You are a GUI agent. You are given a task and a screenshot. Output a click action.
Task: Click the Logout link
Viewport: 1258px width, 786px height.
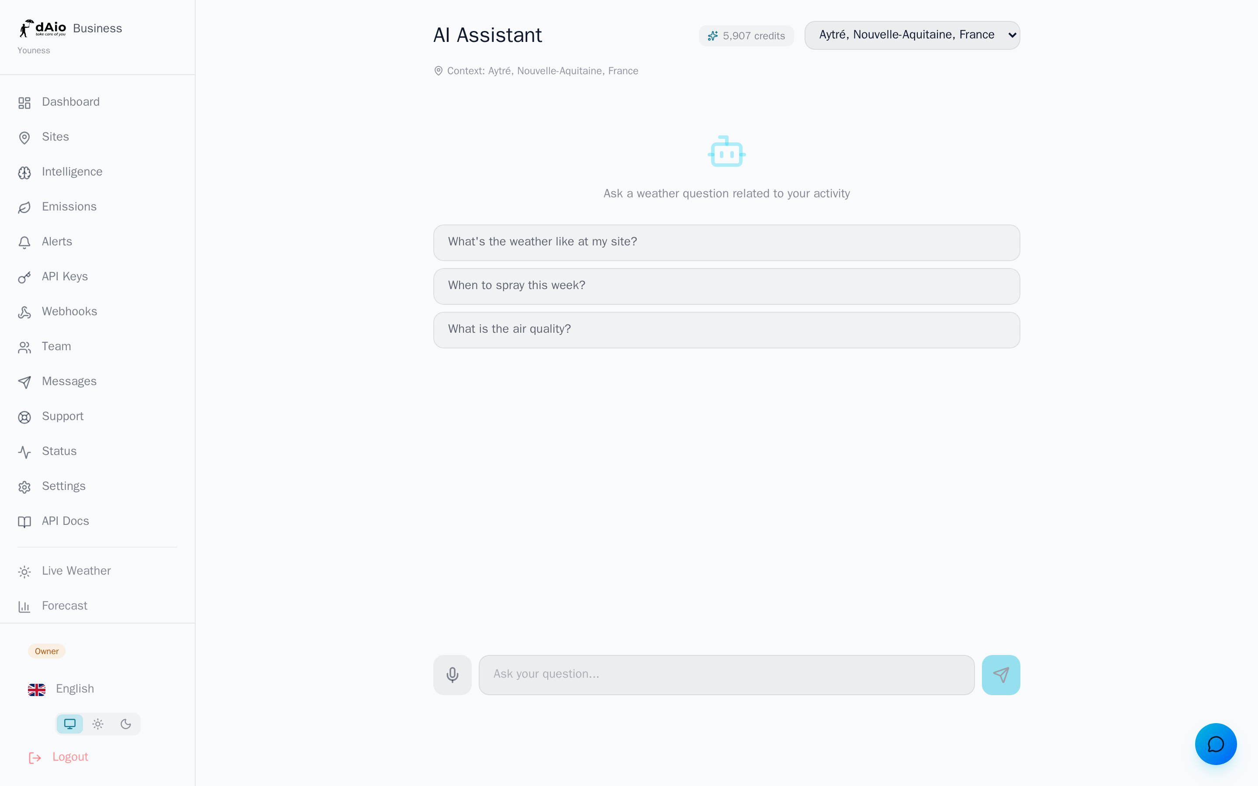pyautogui.click(x=70, y=757)
